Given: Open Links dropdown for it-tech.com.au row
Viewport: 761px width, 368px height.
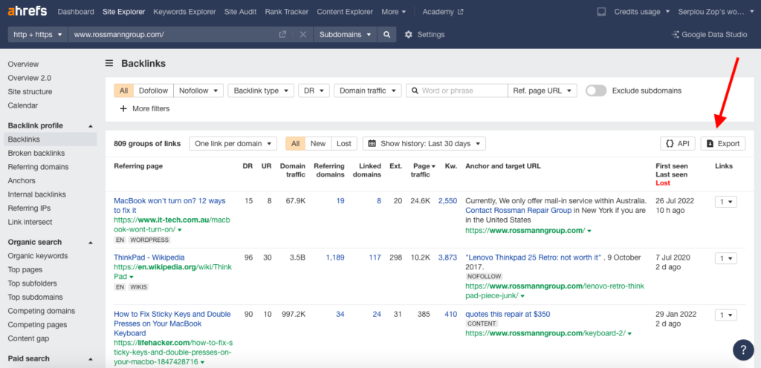Looking at the screenshot, I should [725, 201].
